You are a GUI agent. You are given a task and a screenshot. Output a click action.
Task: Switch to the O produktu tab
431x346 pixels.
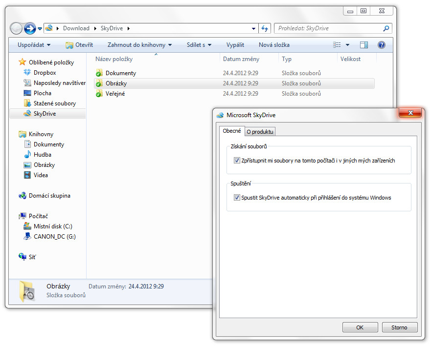pos(260,132)
